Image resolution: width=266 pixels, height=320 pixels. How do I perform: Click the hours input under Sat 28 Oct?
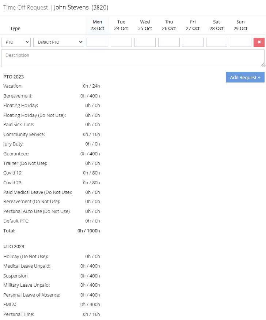coord(216,42)
